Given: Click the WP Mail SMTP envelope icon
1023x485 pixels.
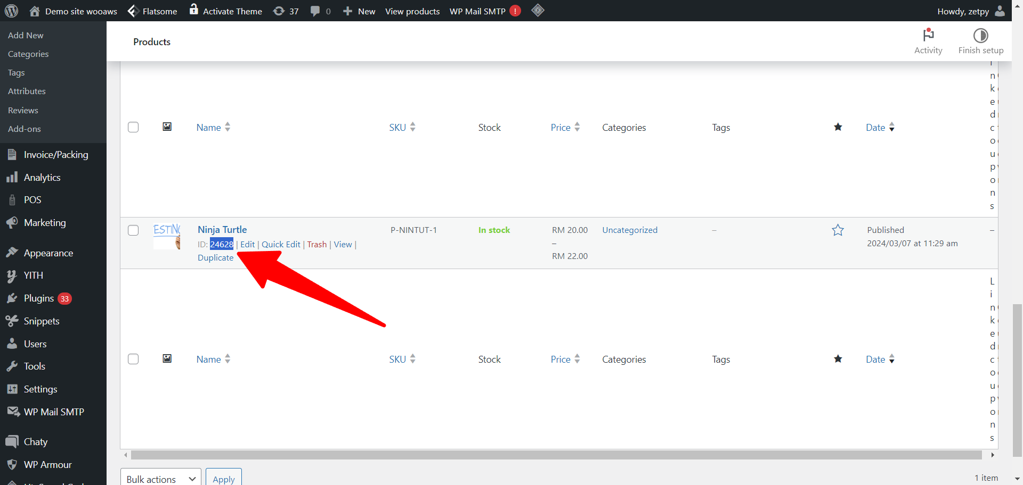Looking at the screenshot, I should tap(13, 412).
